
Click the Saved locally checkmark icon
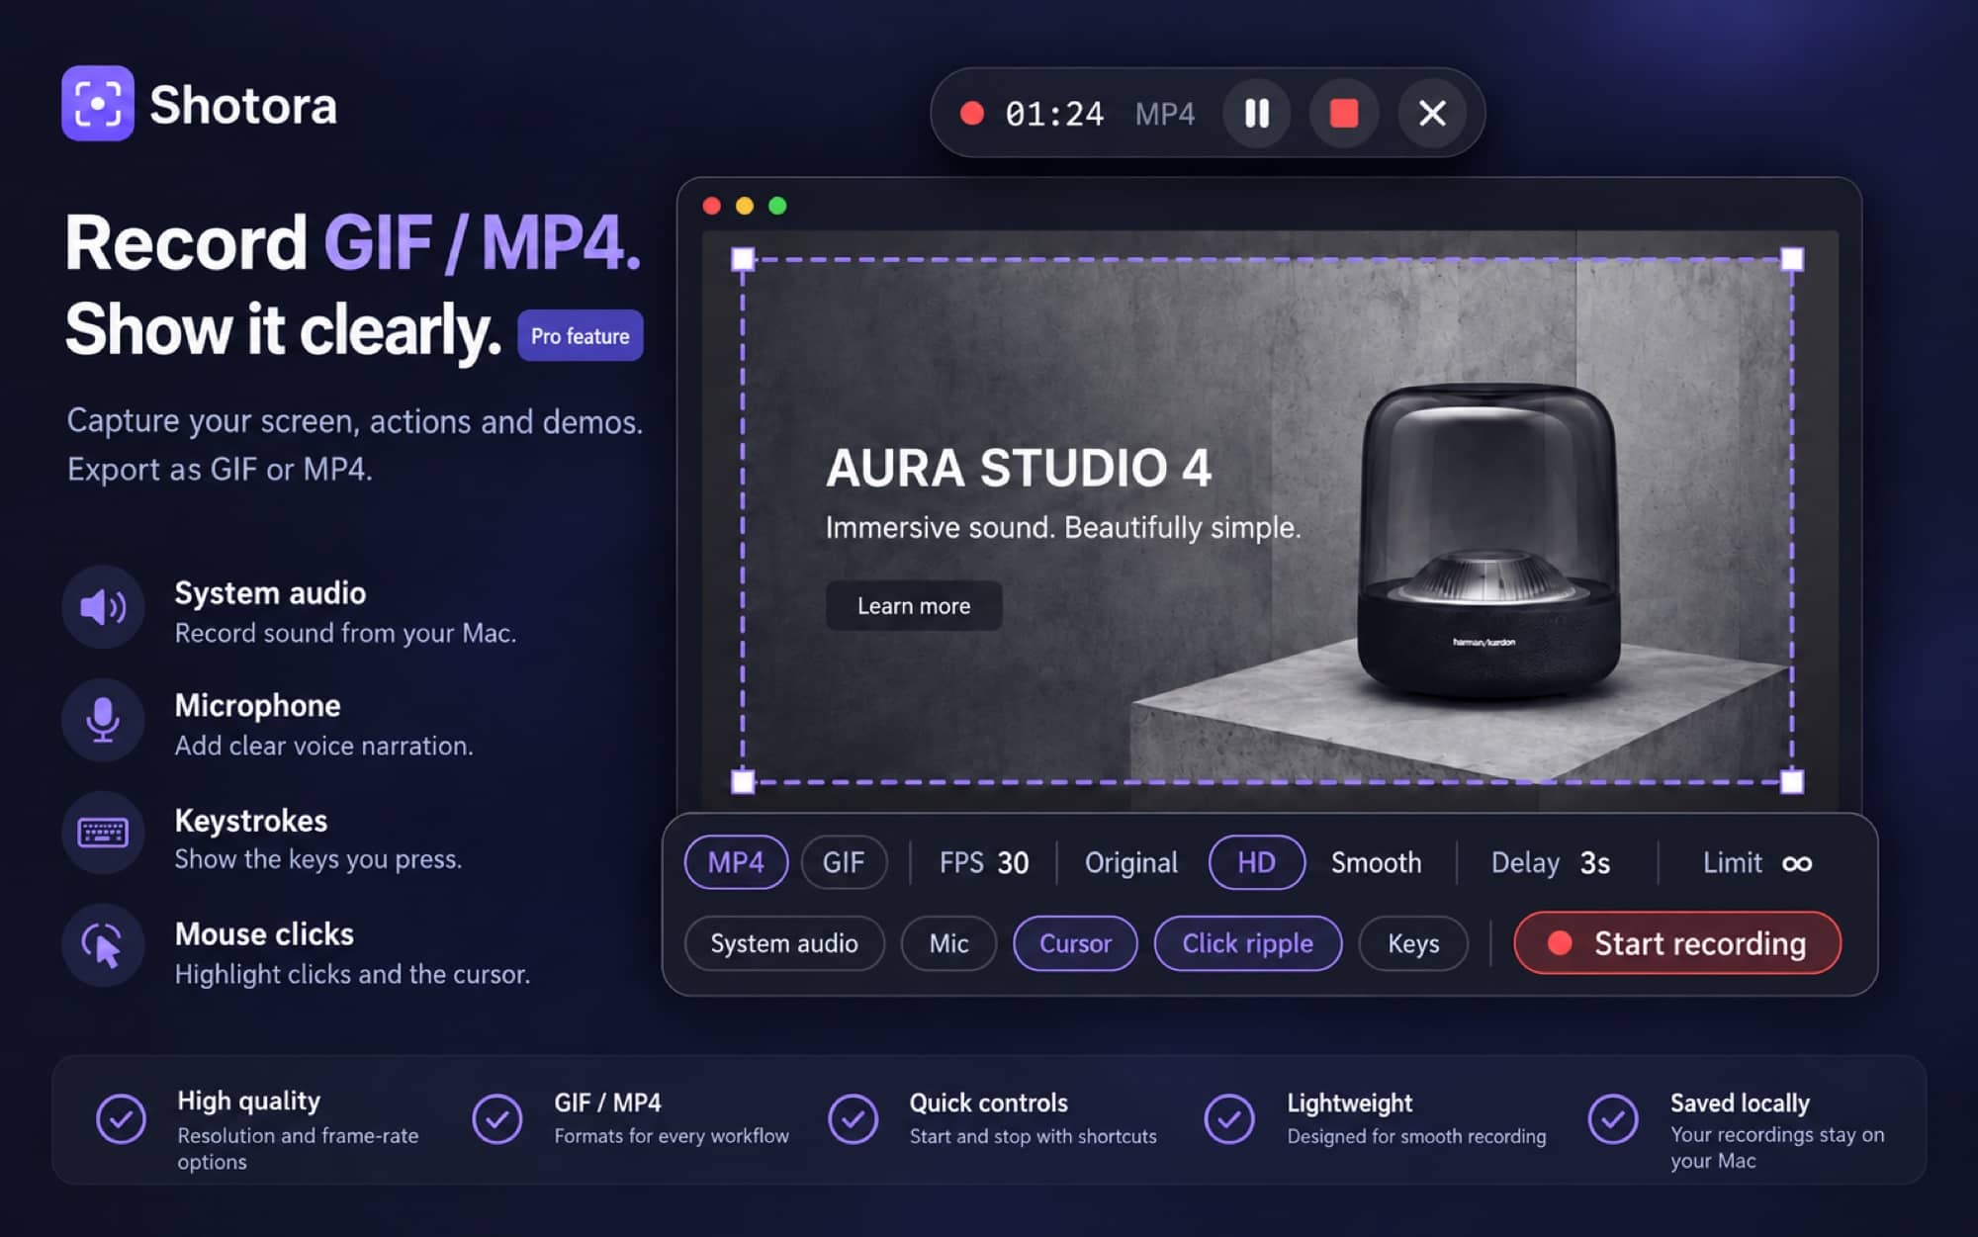(x=1613, y=1118)
